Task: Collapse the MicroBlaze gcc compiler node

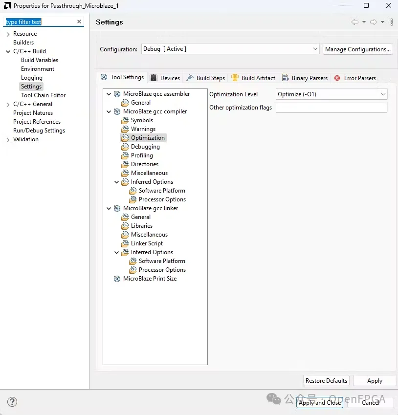Action: point(109,111)
